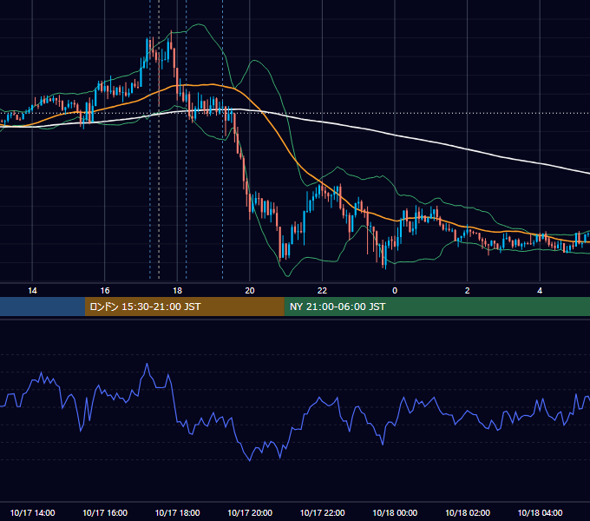Screen dimensions: 590x521
Task: Click the '10/18 04:00' date label
Action: click(540, 512)
